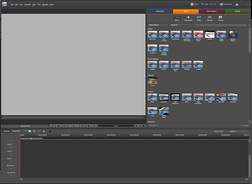Select the Lens Distortion effect
Viewport: 252px width, 184px height.
[175, 99]
